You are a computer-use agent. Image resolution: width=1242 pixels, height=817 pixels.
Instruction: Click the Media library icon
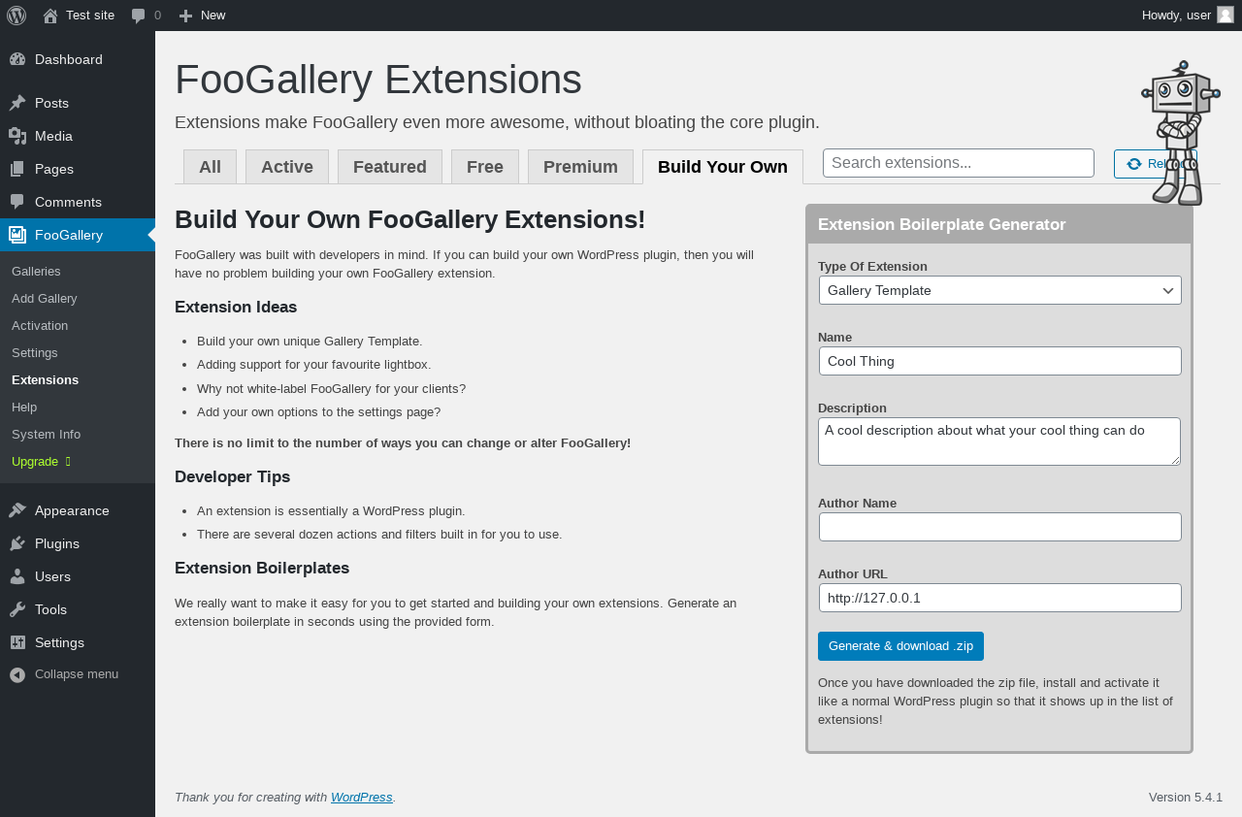click(17, 136)
